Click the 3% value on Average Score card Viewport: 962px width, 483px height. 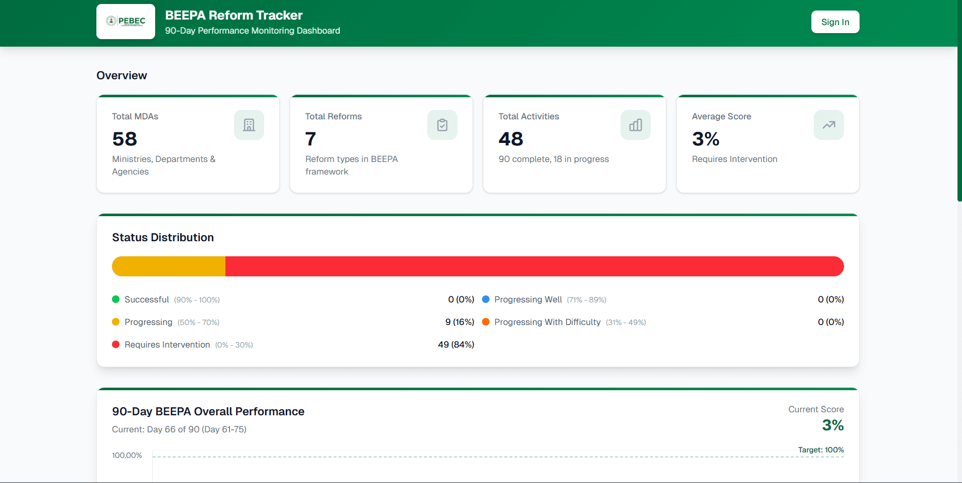[x=705, y=139]
